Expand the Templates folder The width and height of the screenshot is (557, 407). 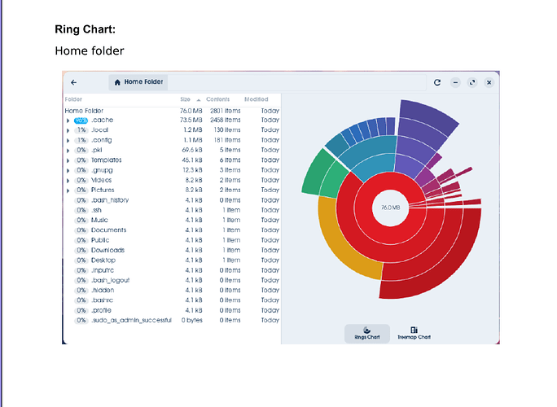pos(68,160)
